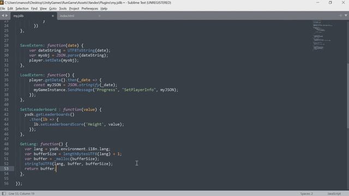Click line number 41 in gutter
This screenshot has width=349, height=196.
coord(6,109)
